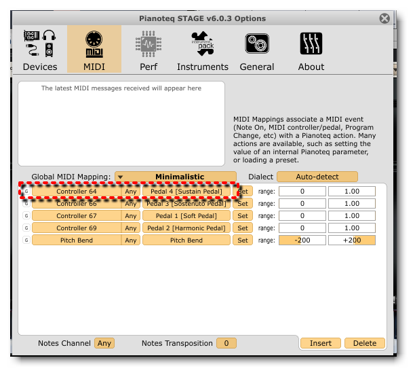The height and width of the screenshot is (375, 415).
Task: Open the Devices options icon
Action: (x=40, y=43)
